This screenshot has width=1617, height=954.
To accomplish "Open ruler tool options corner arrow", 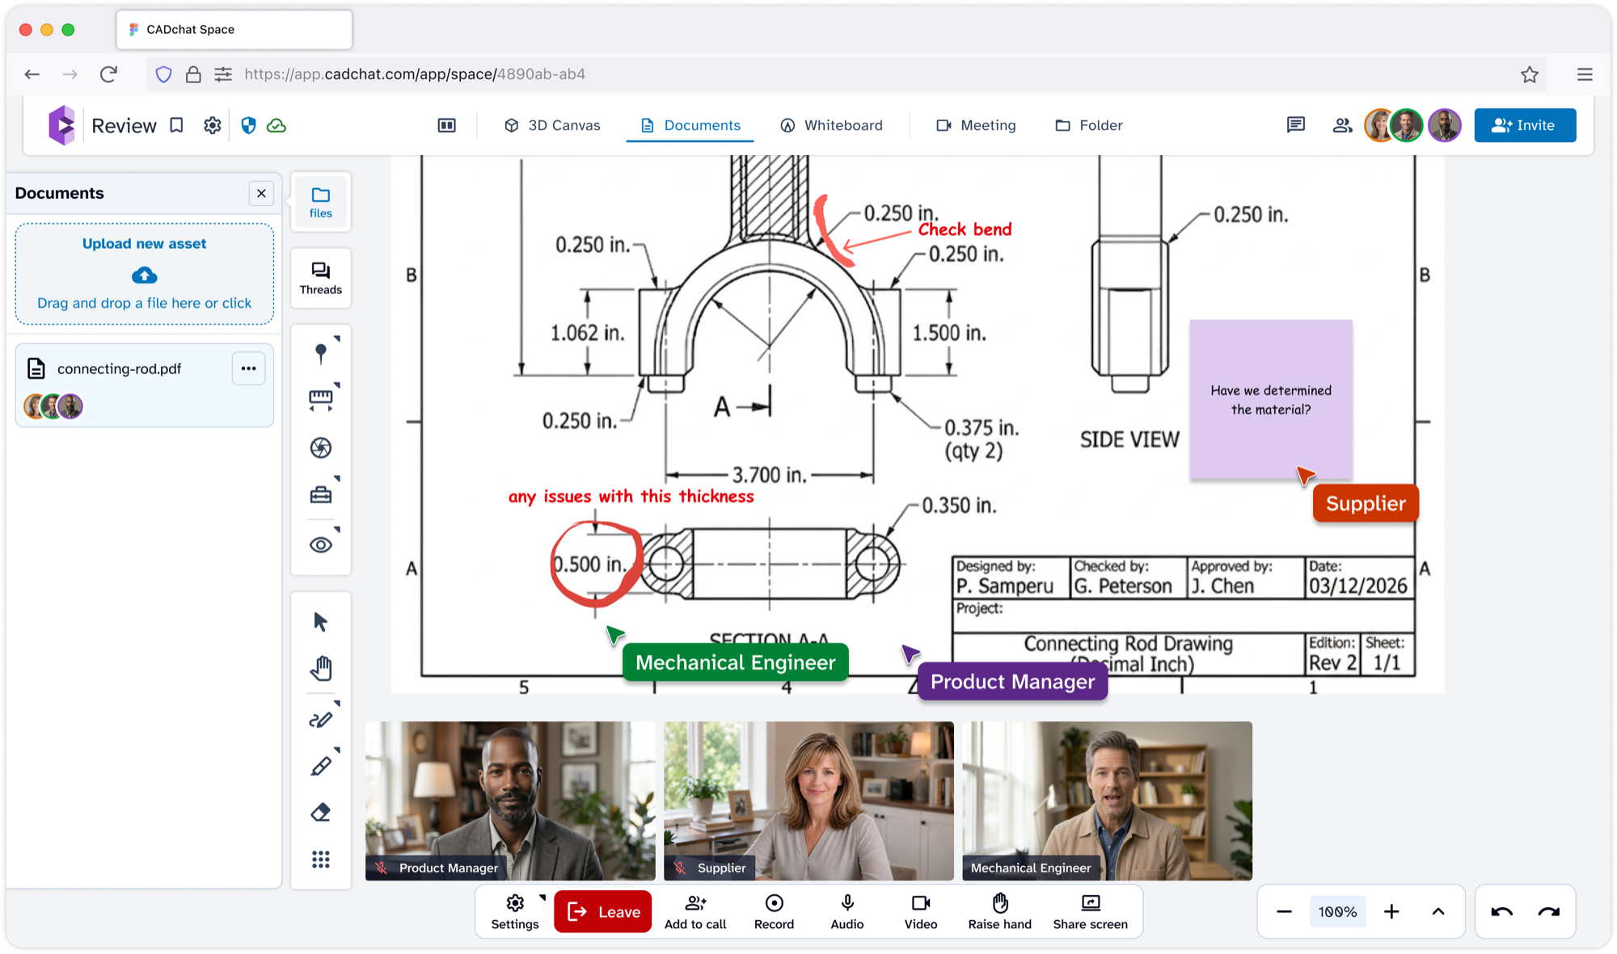I will [x=337, y=385].
